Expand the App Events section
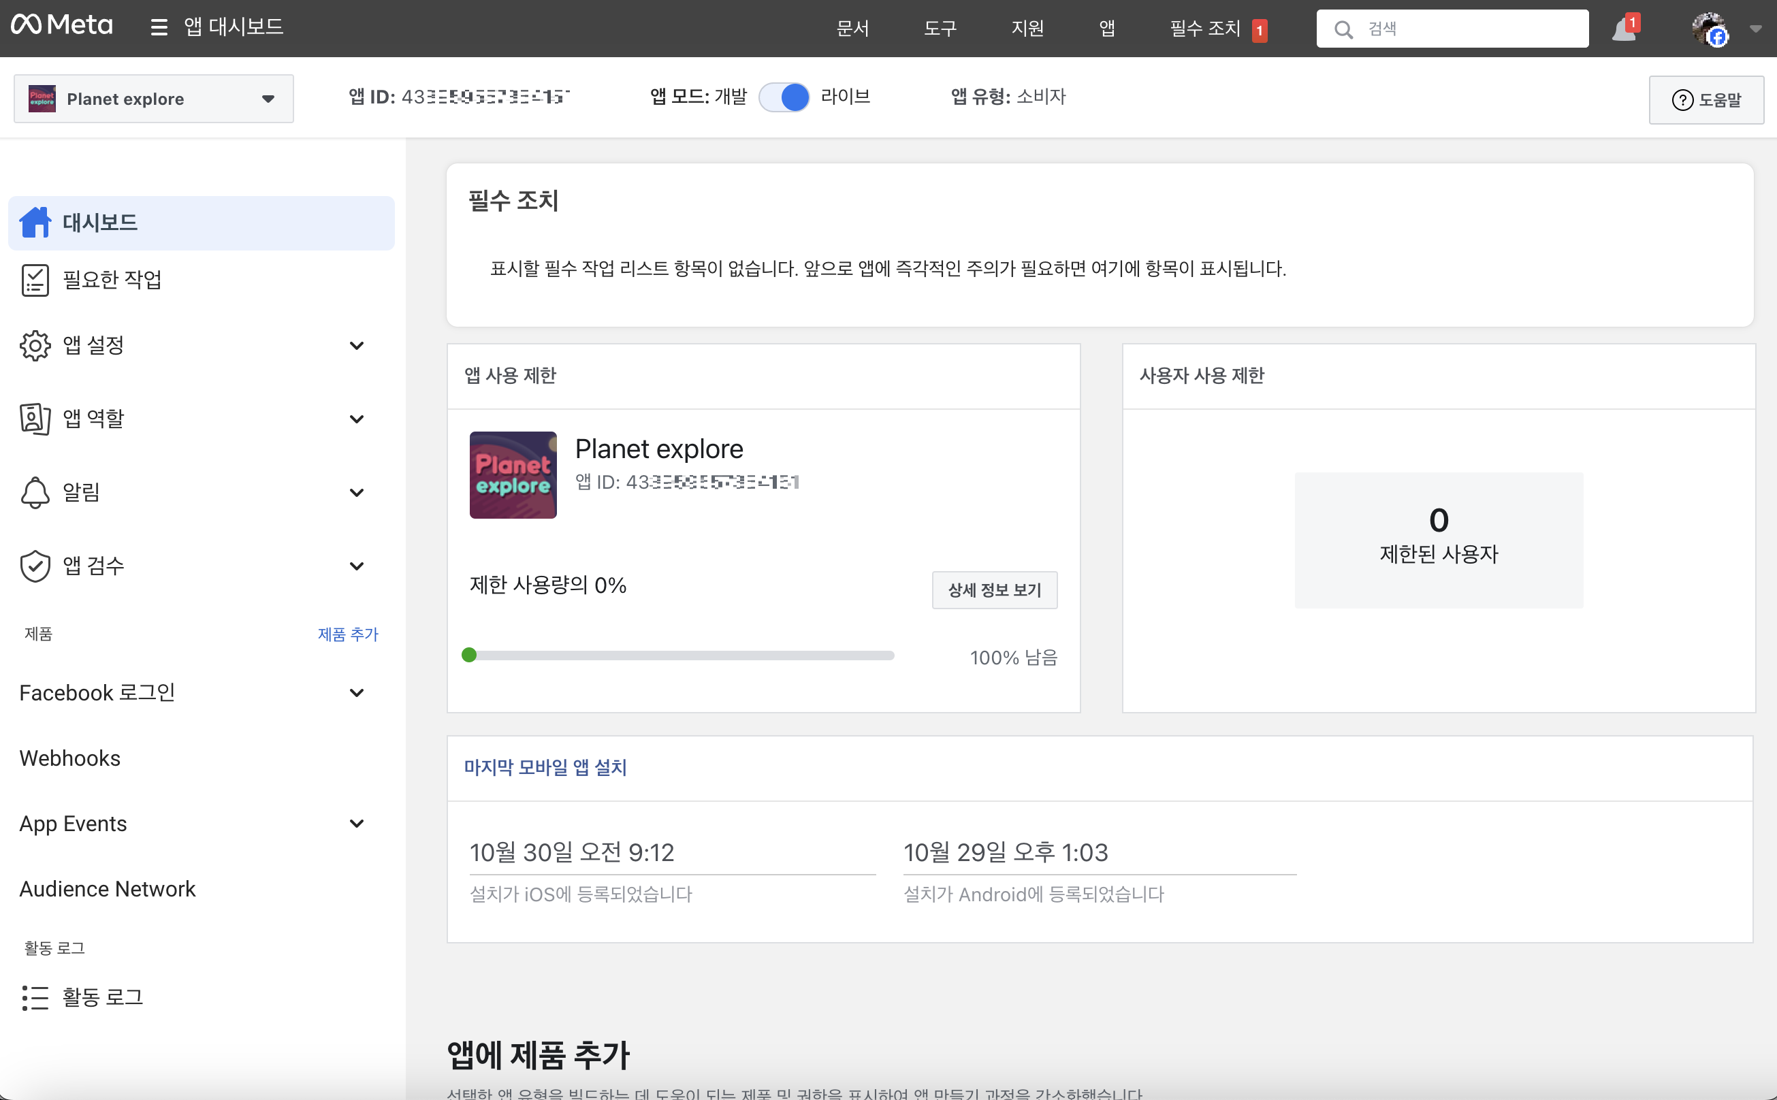1777x1100 pixels. (x=357, y=824)
